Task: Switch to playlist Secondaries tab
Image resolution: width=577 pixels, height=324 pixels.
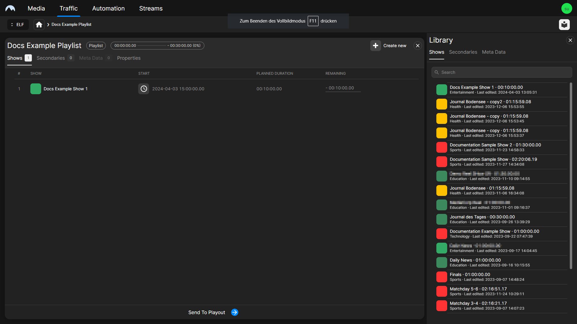Action: pos(51,58)
